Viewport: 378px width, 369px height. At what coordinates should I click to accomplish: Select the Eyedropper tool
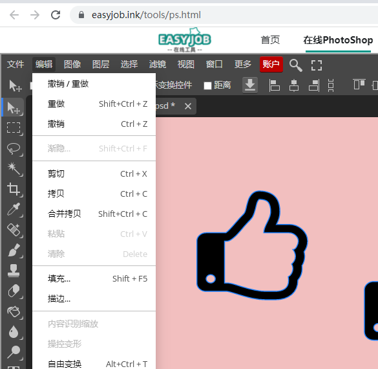pos(14,209)
